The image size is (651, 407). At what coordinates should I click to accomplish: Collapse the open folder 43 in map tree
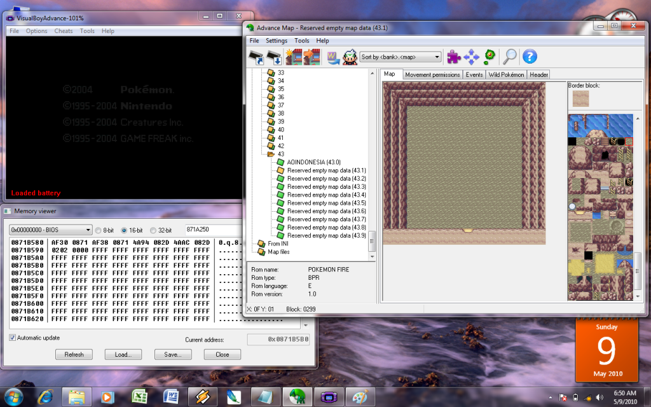click(271, 154)
